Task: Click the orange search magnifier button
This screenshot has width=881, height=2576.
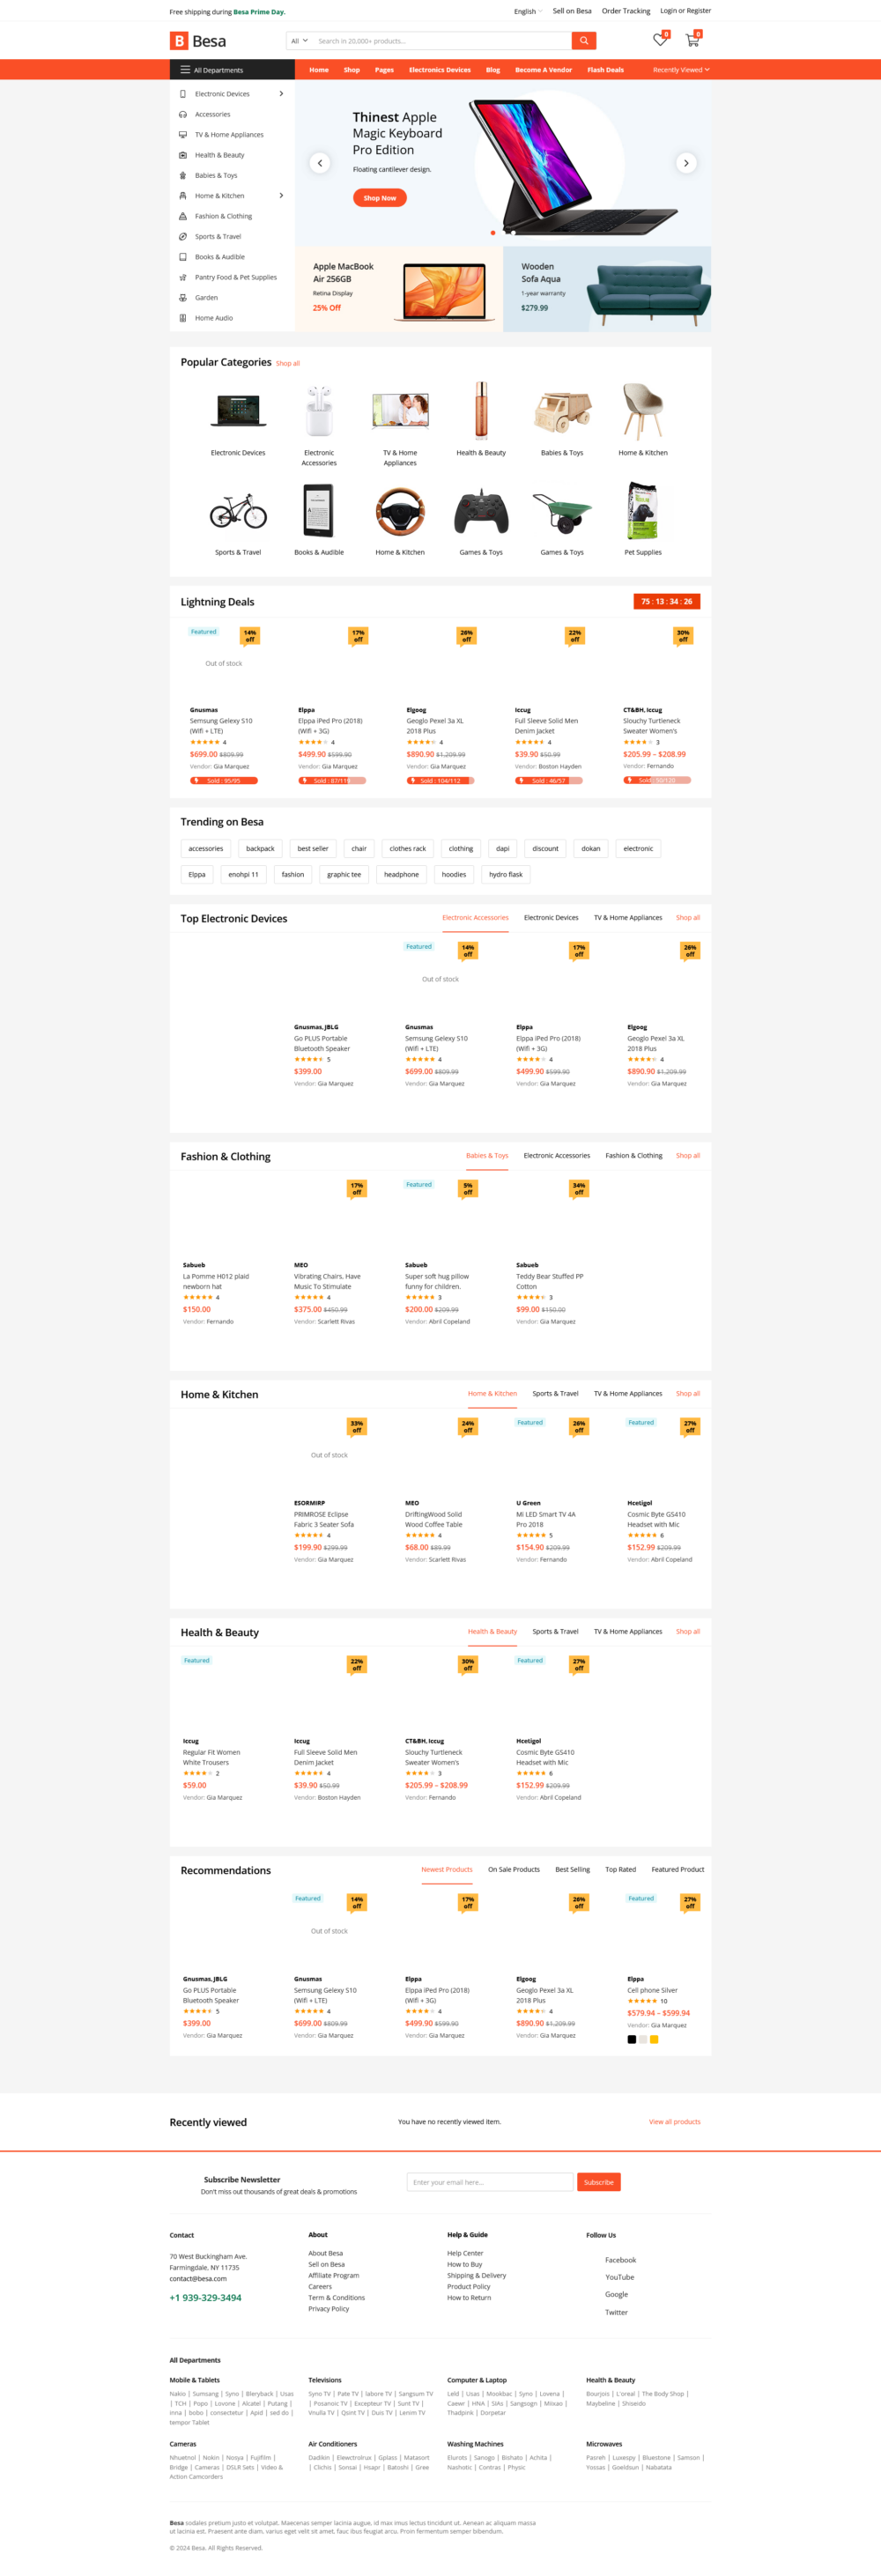Action: 584,41
